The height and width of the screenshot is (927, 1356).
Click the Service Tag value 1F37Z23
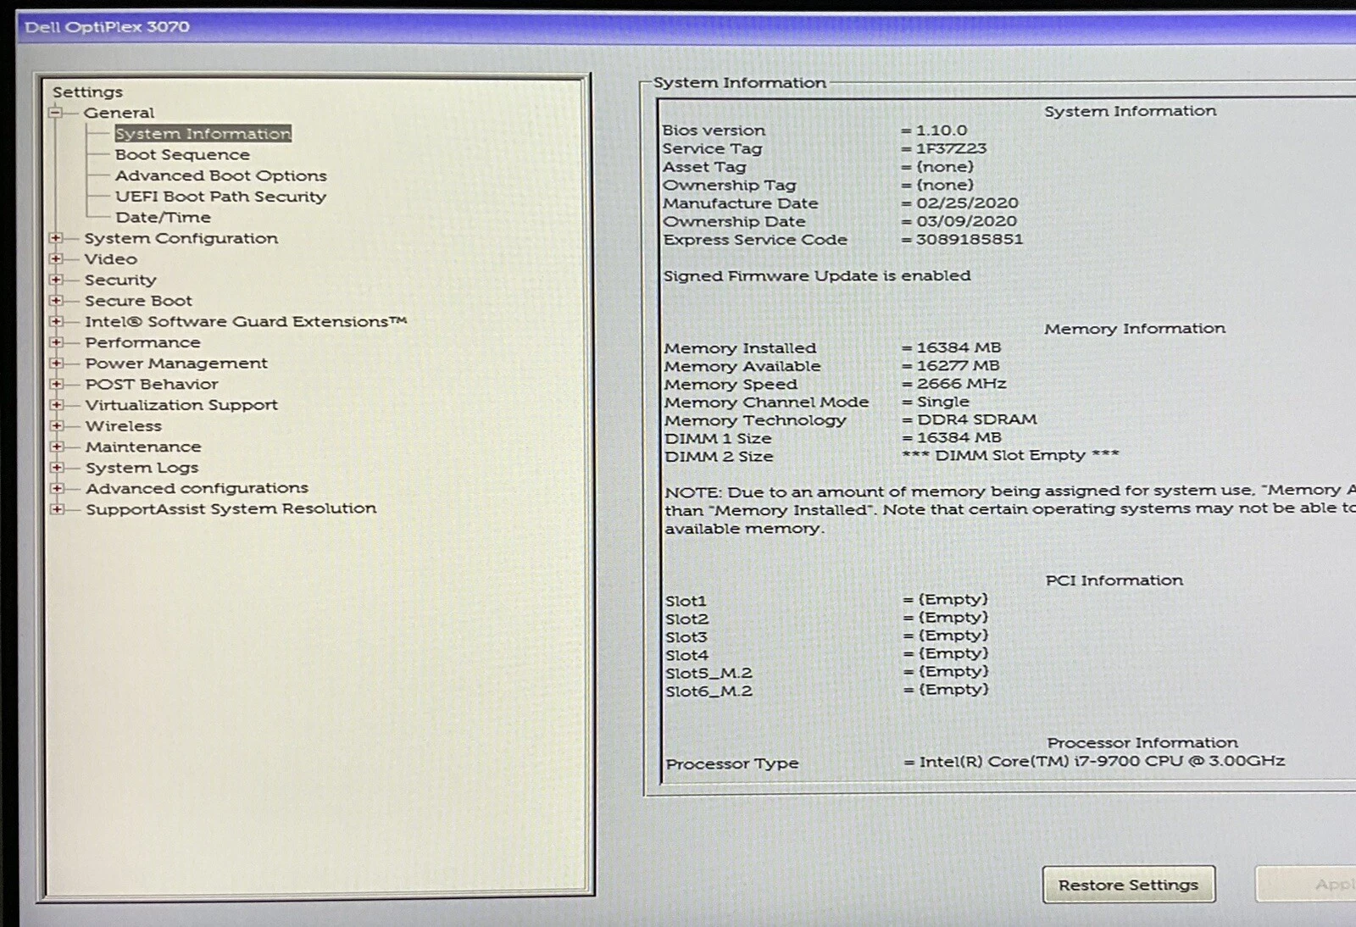(951, 148)
